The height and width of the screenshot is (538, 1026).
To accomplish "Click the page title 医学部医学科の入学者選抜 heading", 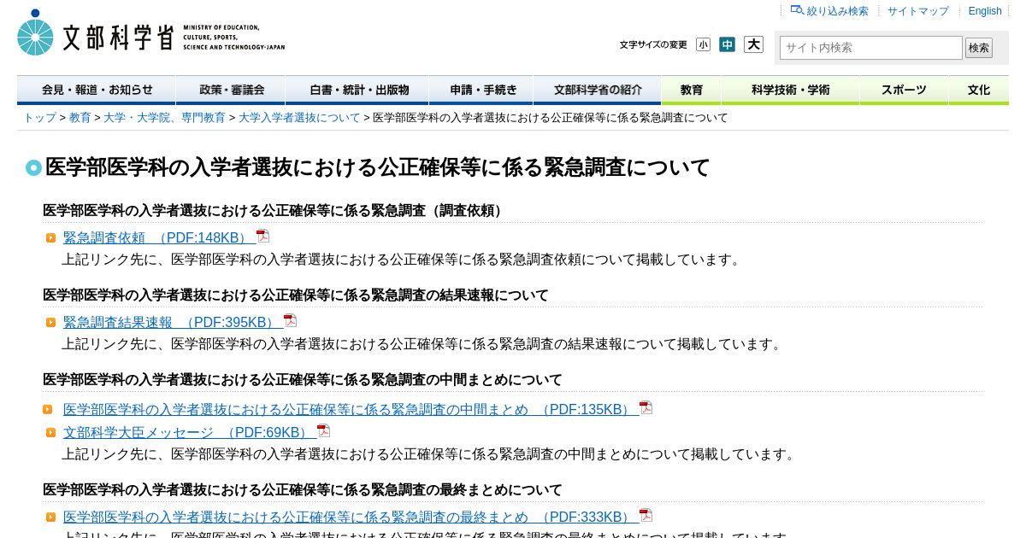I will [x=377, y=167].
